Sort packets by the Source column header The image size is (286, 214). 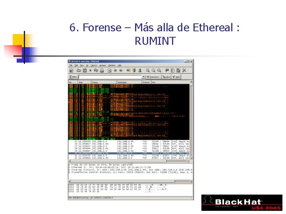point(104,82)
